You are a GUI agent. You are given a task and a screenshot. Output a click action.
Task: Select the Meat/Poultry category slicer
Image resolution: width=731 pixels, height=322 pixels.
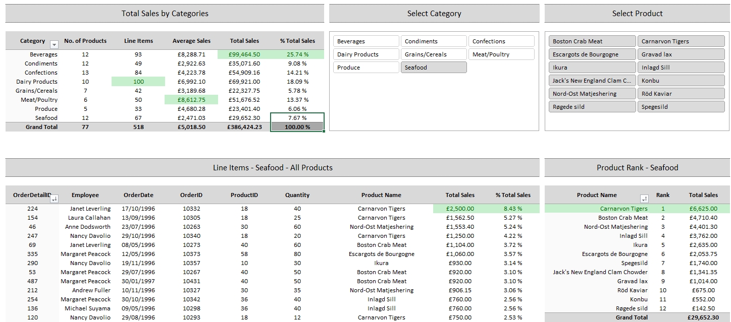pos(501,54)
